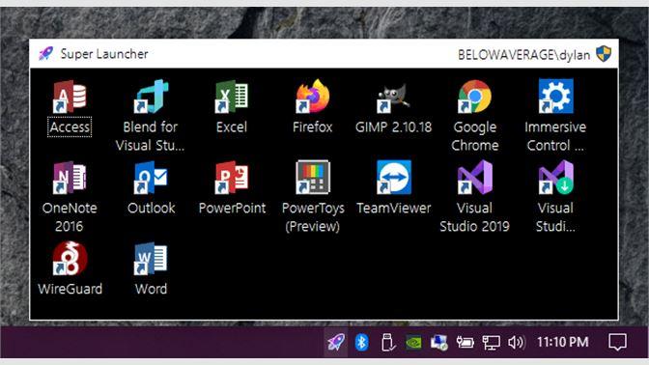The image size is (649, 365).
Task: Open the Firefox shortcut icon
Action: tap(313, 97)
